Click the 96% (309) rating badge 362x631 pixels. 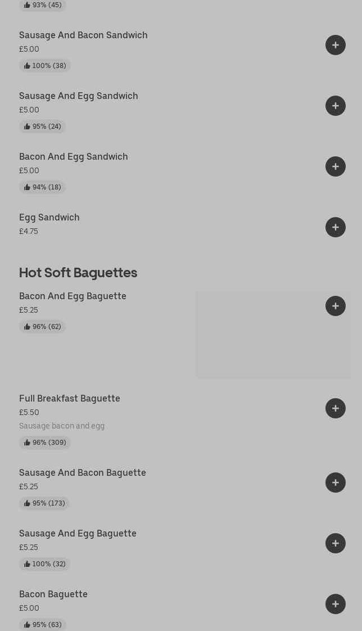[45, 443]
